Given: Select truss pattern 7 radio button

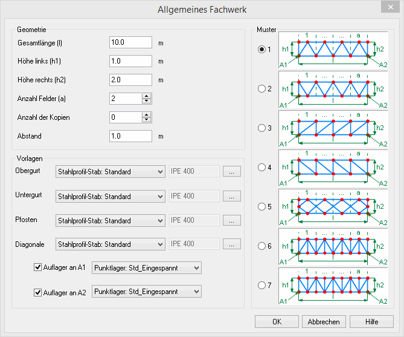Looking at the screenshot, I should pos(261,285).
